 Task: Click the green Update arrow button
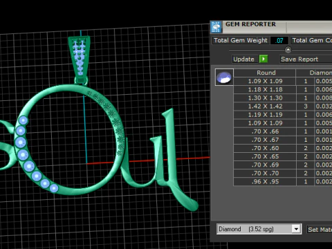[264, 59]
